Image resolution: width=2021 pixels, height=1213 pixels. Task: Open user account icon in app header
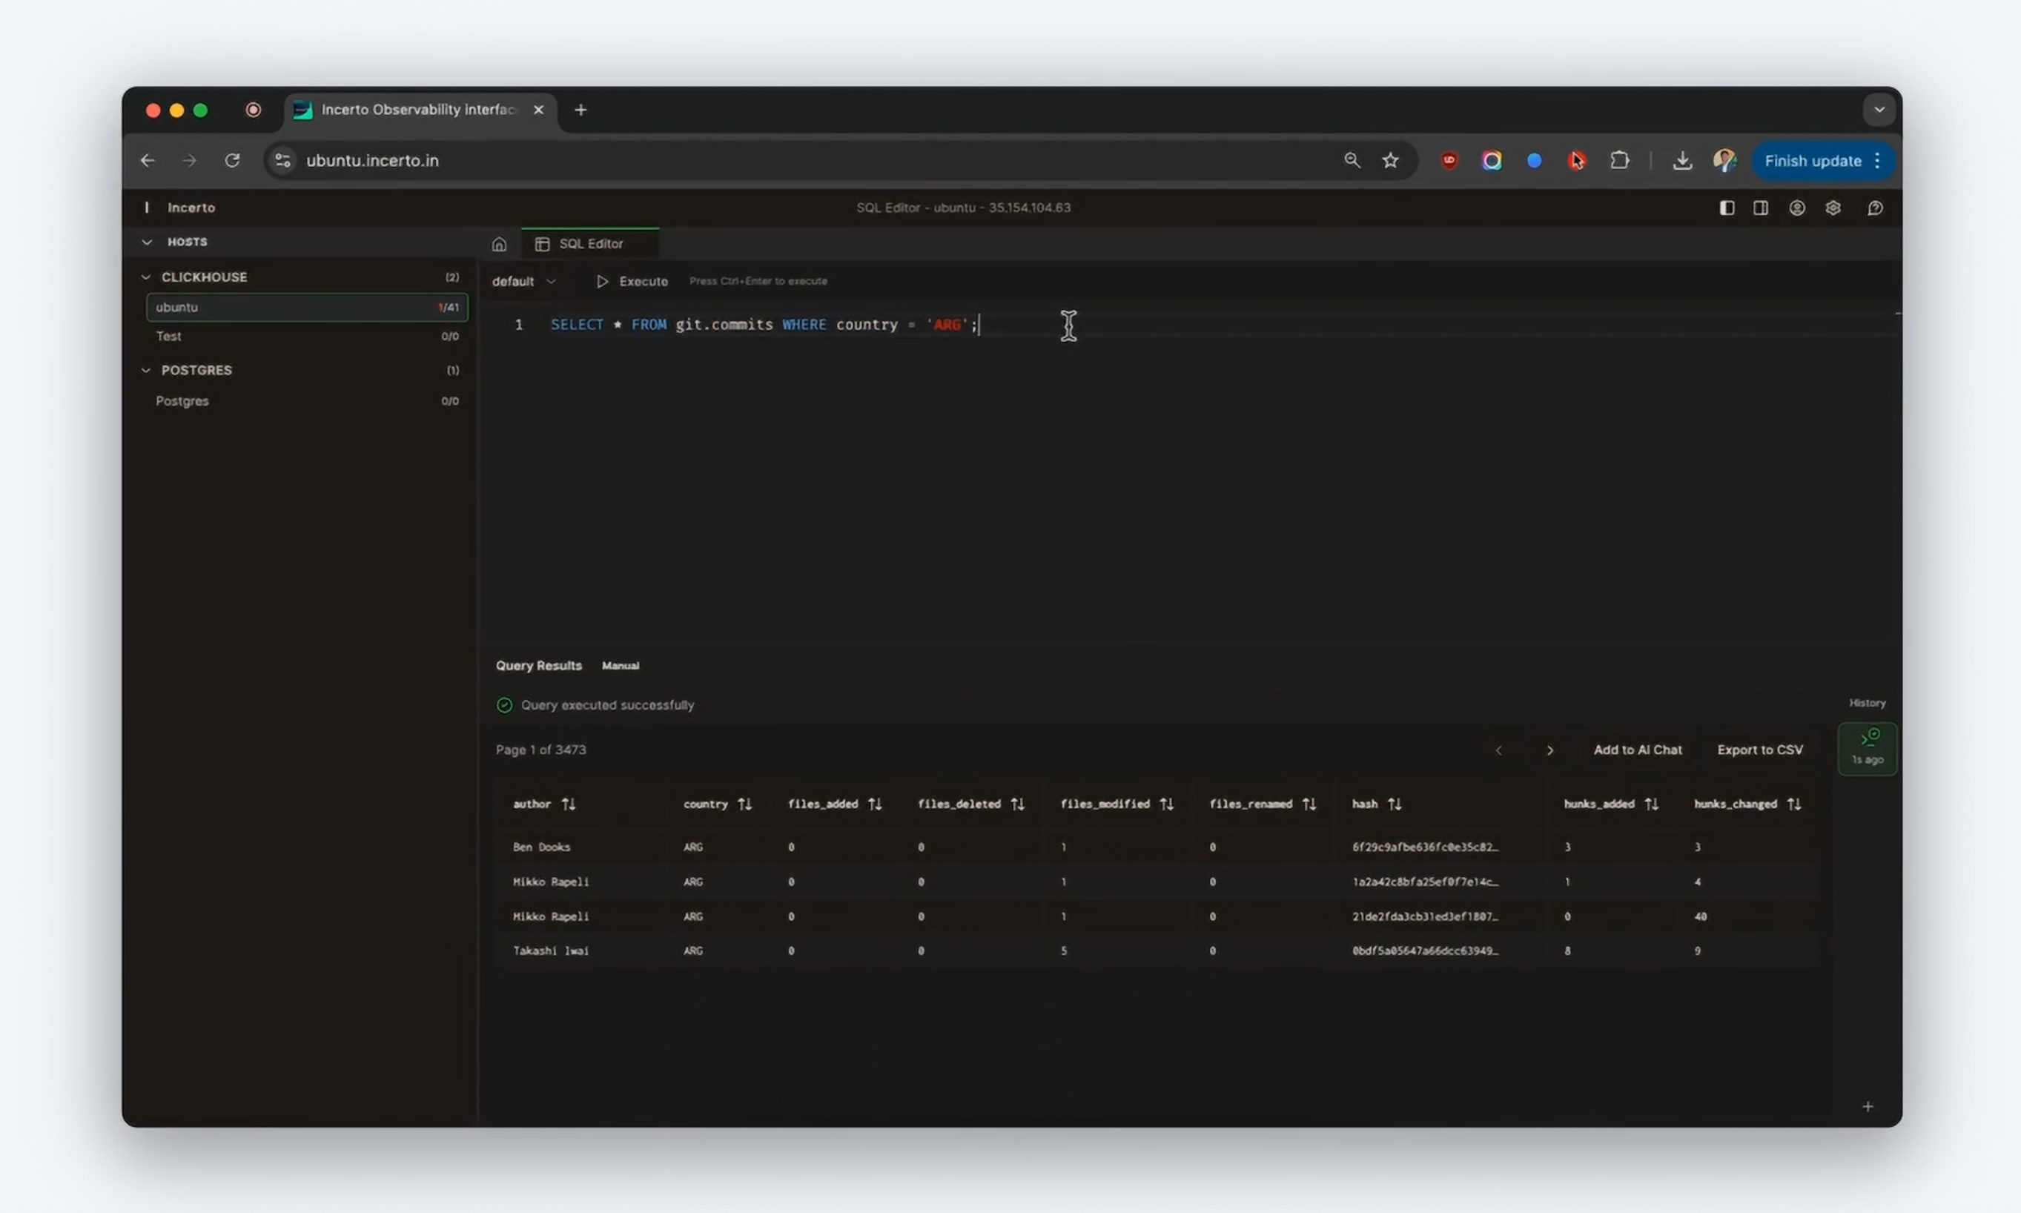coord(1796,208)
